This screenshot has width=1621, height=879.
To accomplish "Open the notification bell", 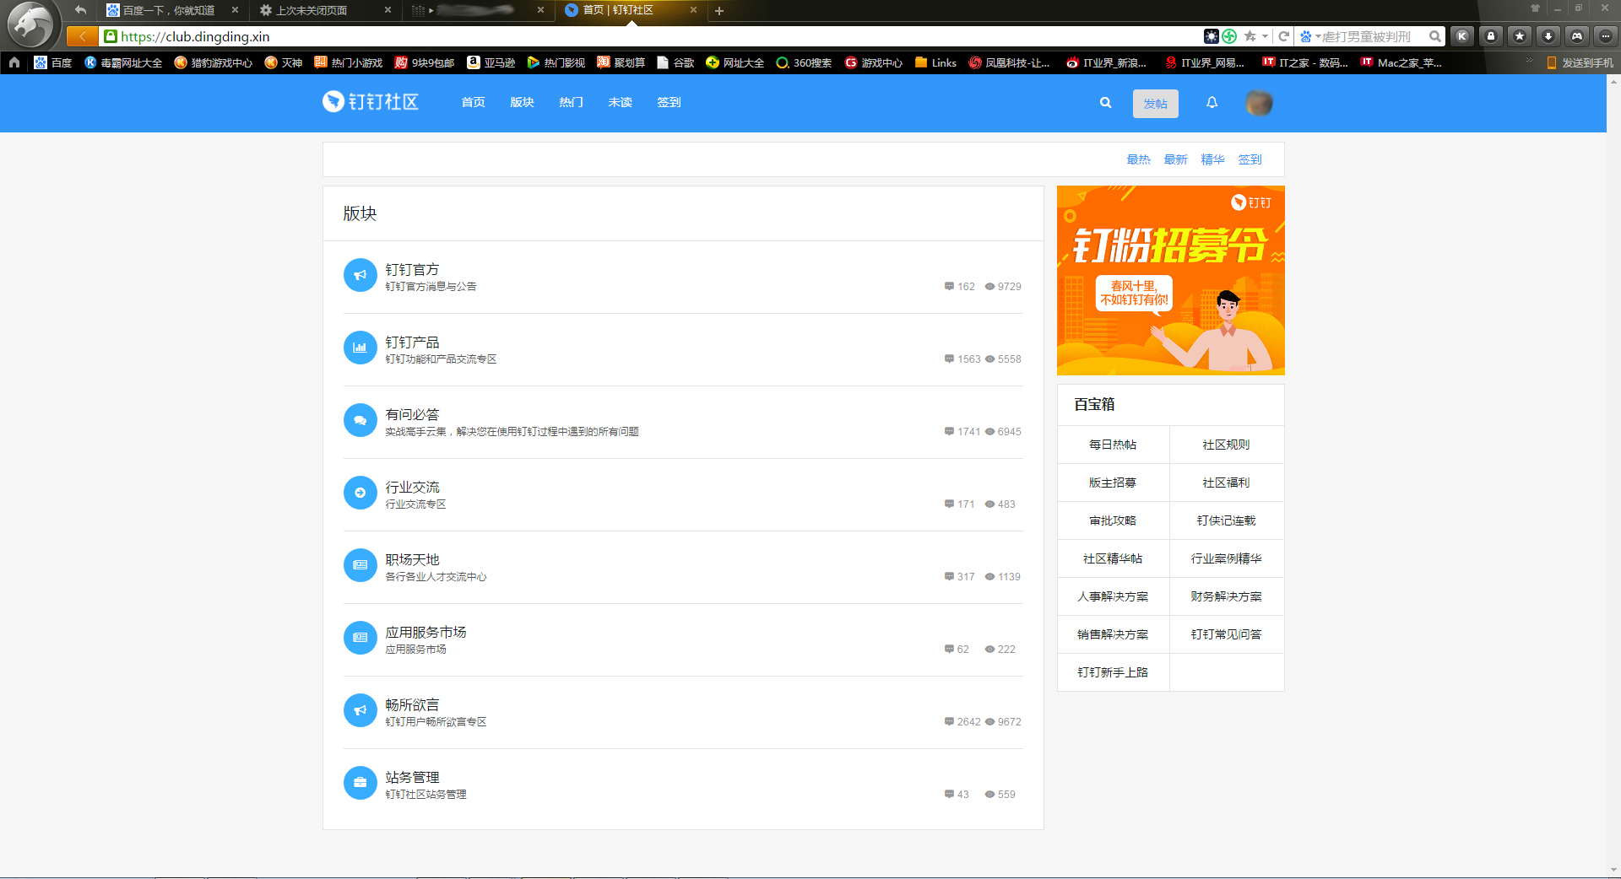I will [x=1212, y=103].
